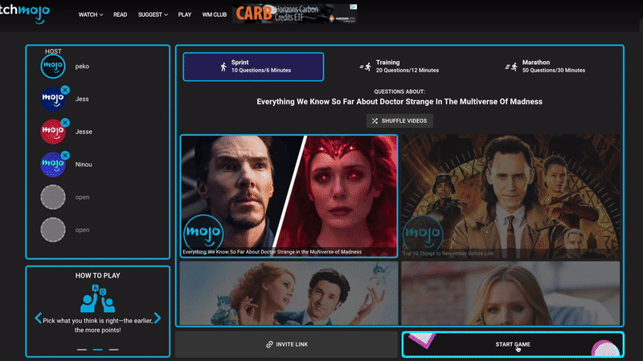Choose the Things to Remember Before Loki thumbnail
The height and width of the screenshot is (361, 643).
(510, 195)
